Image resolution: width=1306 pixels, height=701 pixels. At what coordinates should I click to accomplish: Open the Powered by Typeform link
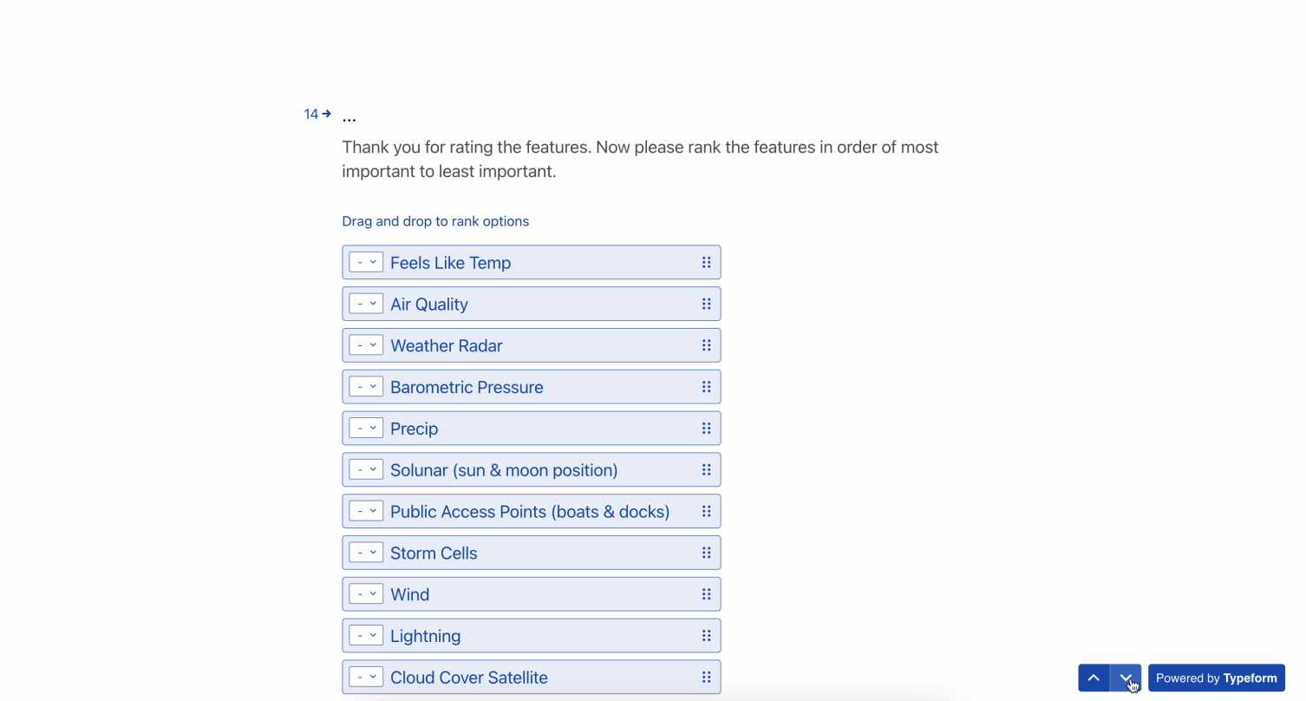coord(1217,678)
